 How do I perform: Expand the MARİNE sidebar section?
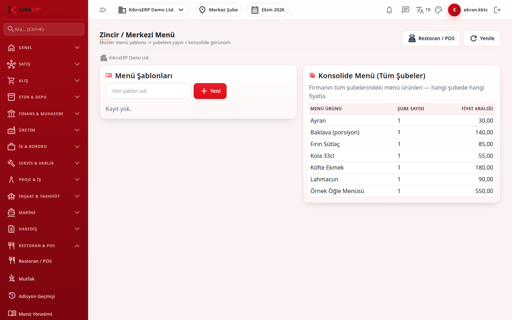point(44,213)
